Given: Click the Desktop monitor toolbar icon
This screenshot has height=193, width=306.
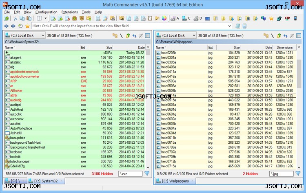Looking at the screenshot, I should click(207, 18).
